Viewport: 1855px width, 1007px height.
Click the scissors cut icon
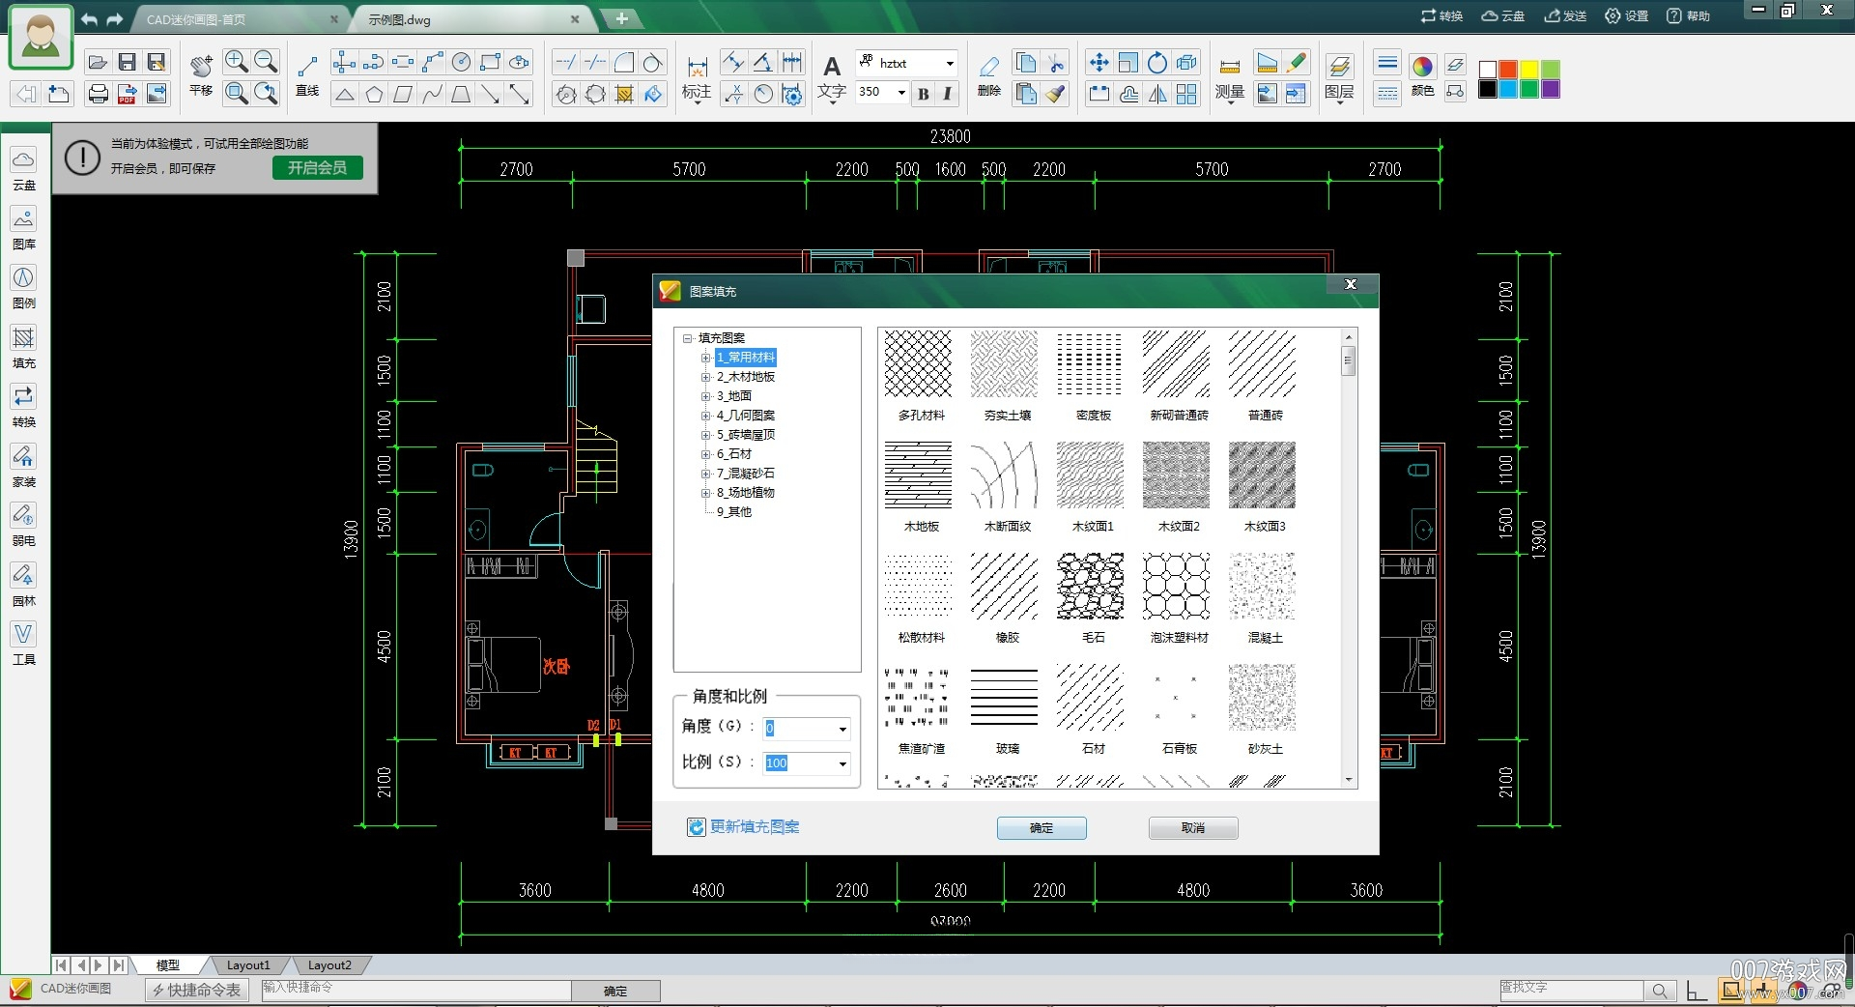click(1056, 63)
